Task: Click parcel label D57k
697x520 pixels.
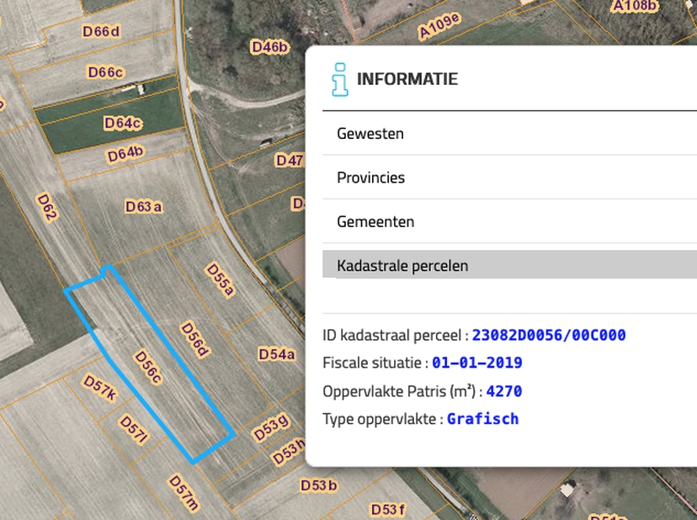Action: tap(100, 388)
